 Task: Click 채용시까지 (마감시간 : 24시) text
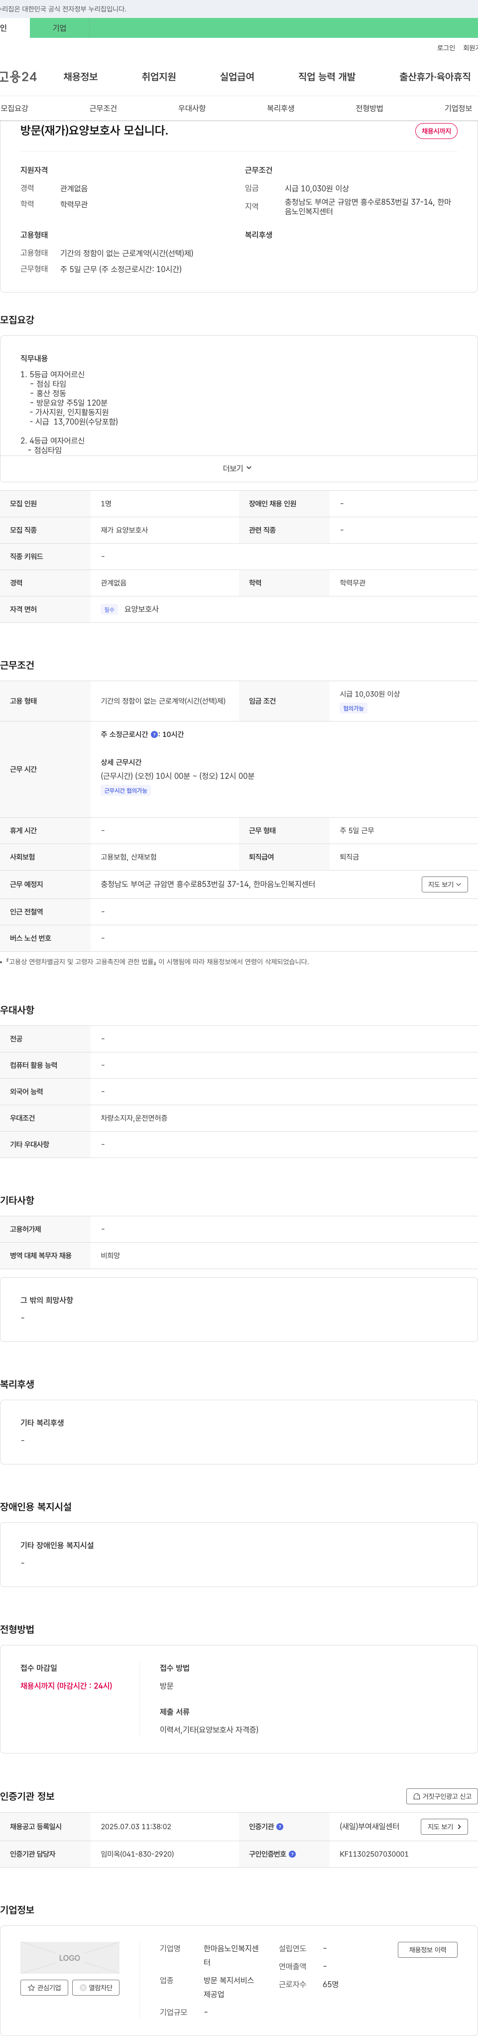(x=66, y=1686)
